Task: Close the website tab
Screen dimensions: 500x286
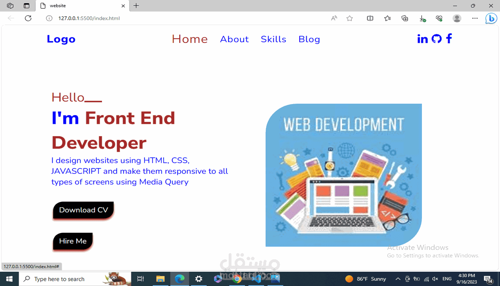Action: [x=123, y=6]
